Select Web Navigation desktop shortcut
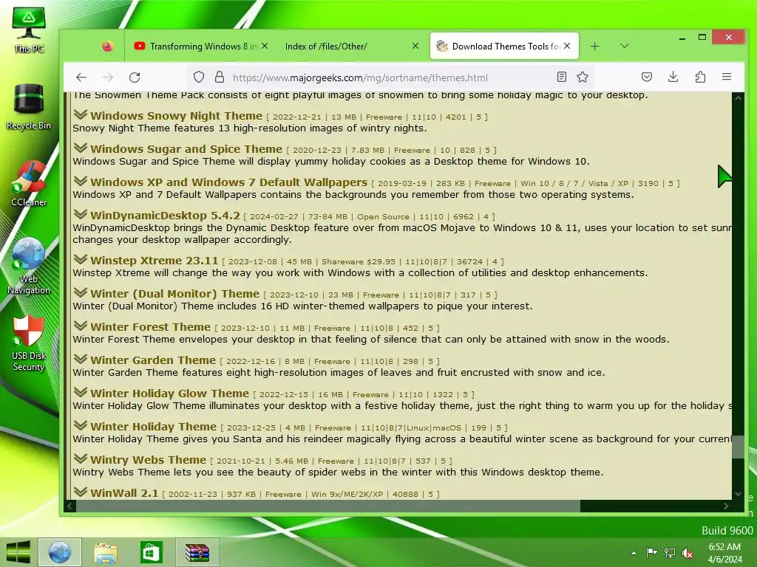This screenshot has width=757, height=567. point(29,266)
